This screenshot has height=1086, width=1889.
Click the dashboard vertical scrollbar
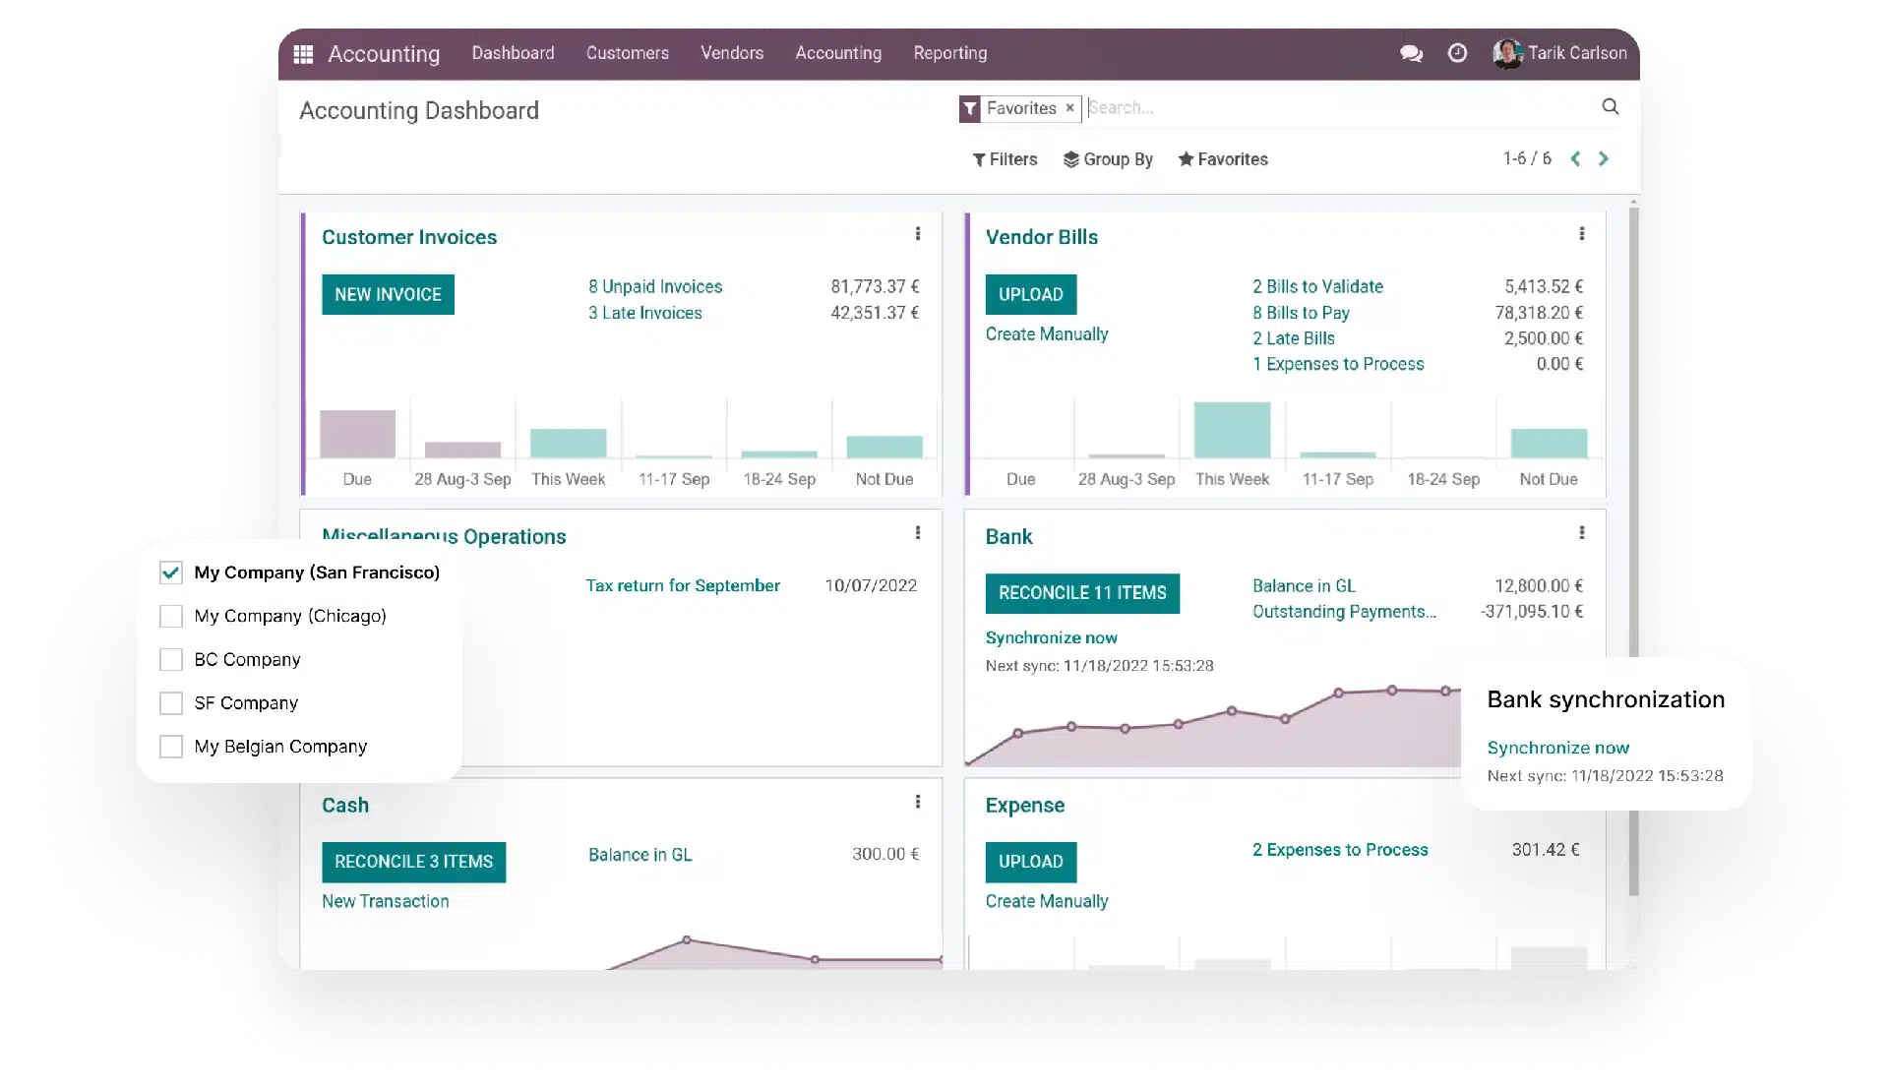tap(1633, 551)
